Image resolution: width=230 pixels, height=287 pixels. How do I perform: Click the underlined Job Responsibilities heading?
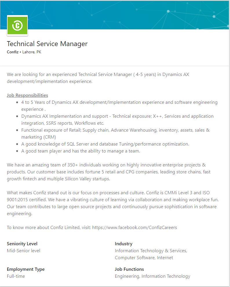tap(28, 95)
